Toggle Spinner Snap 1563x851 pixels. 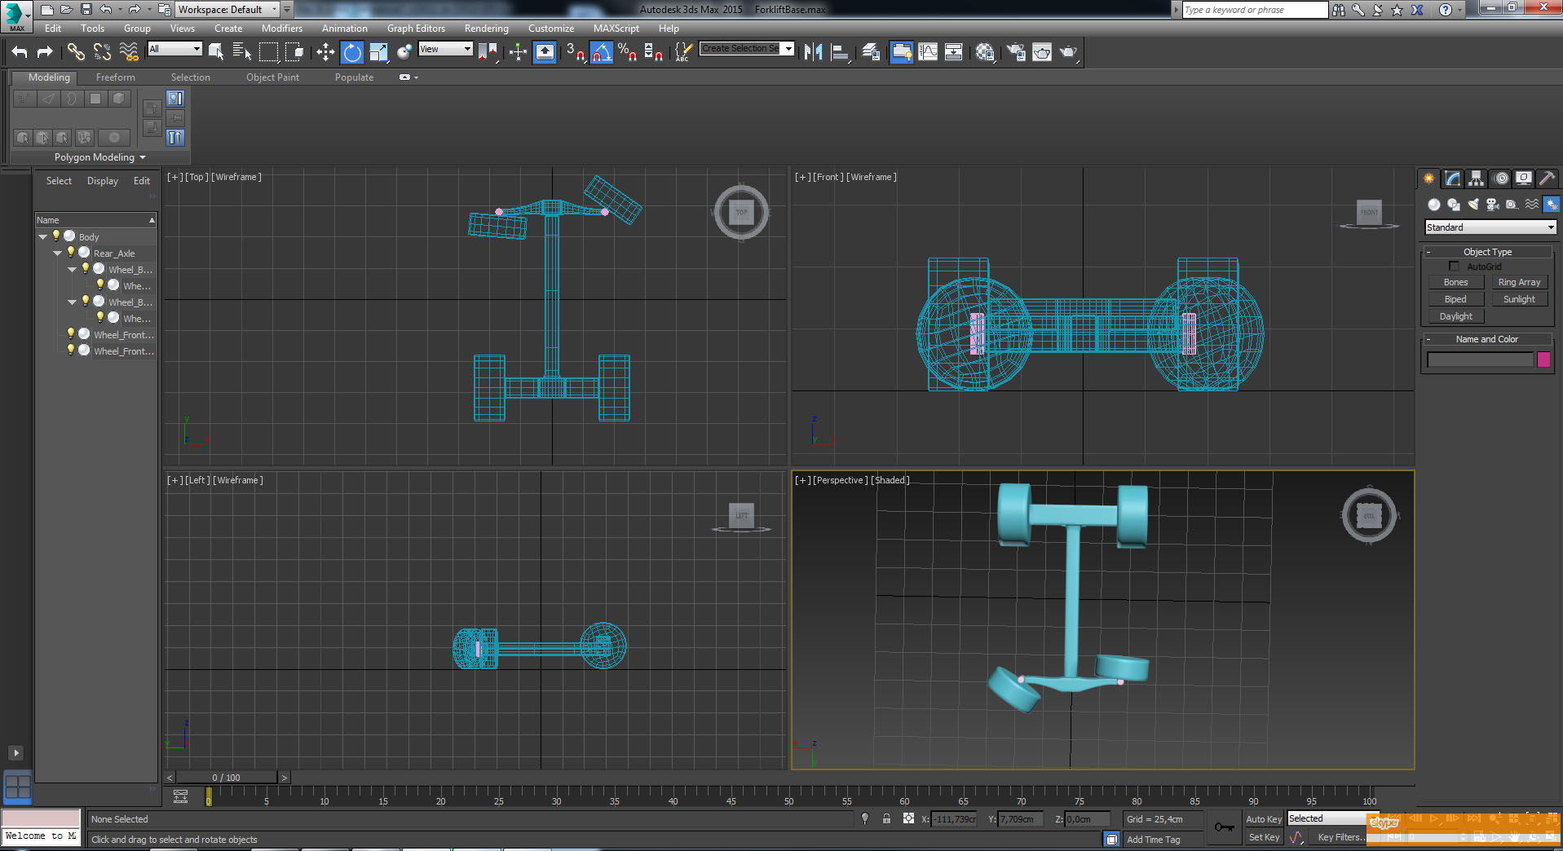click(653, 52)
